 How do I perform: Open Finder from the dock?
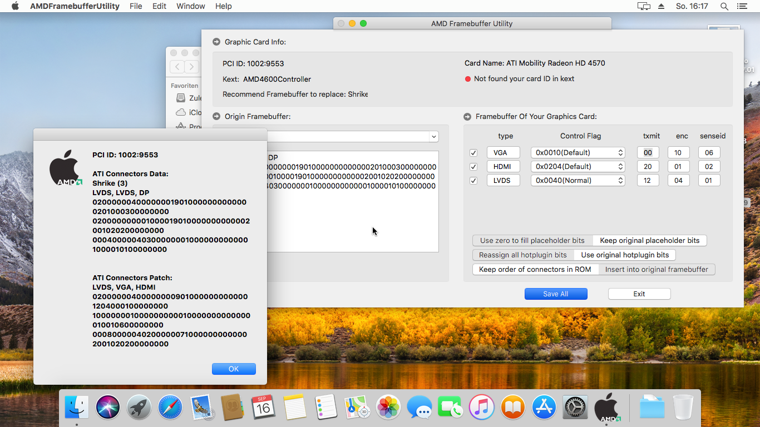point(77,407)
